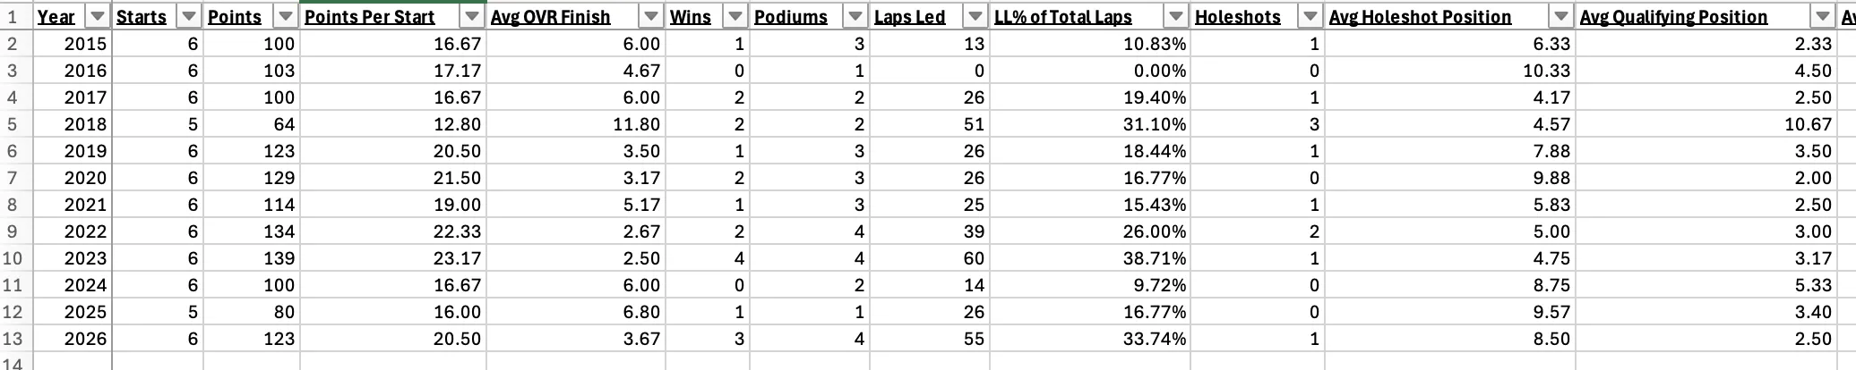
Task: Click the Podiums filter arrow
Action: click(855, 16)
